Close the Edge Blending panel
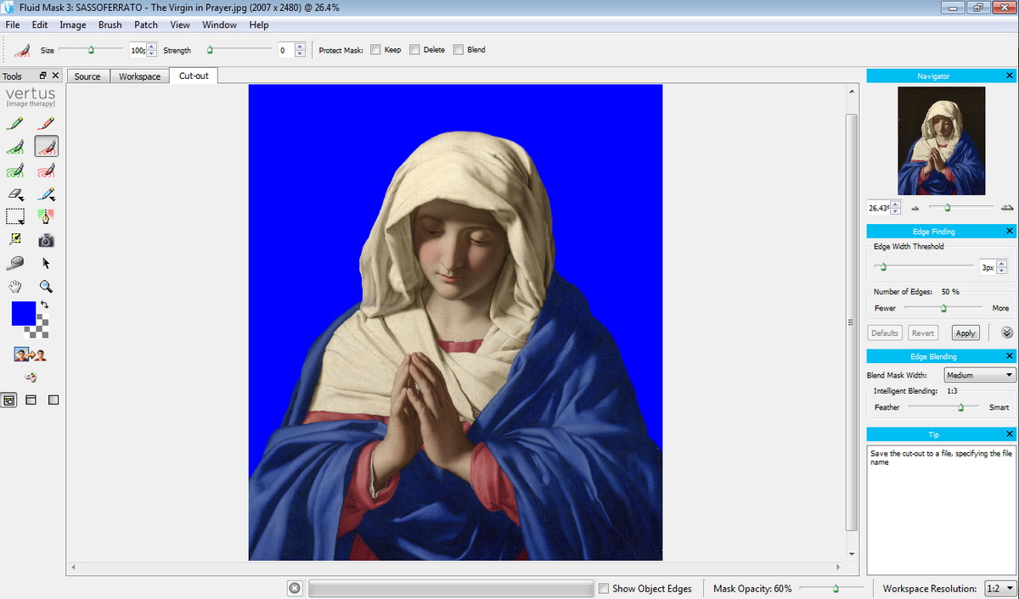 tap(1009, 356)
